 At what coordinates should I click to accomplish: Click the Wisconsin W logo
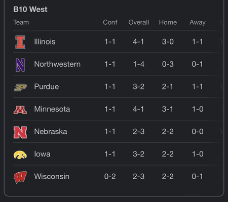(x=20, y=177)
